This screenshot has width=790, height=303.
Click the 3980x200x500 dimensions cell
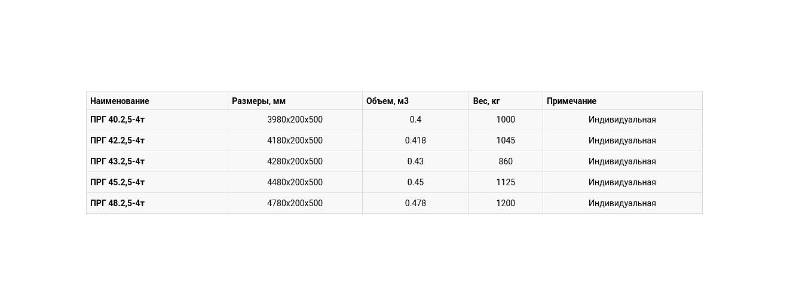[295, 120]
